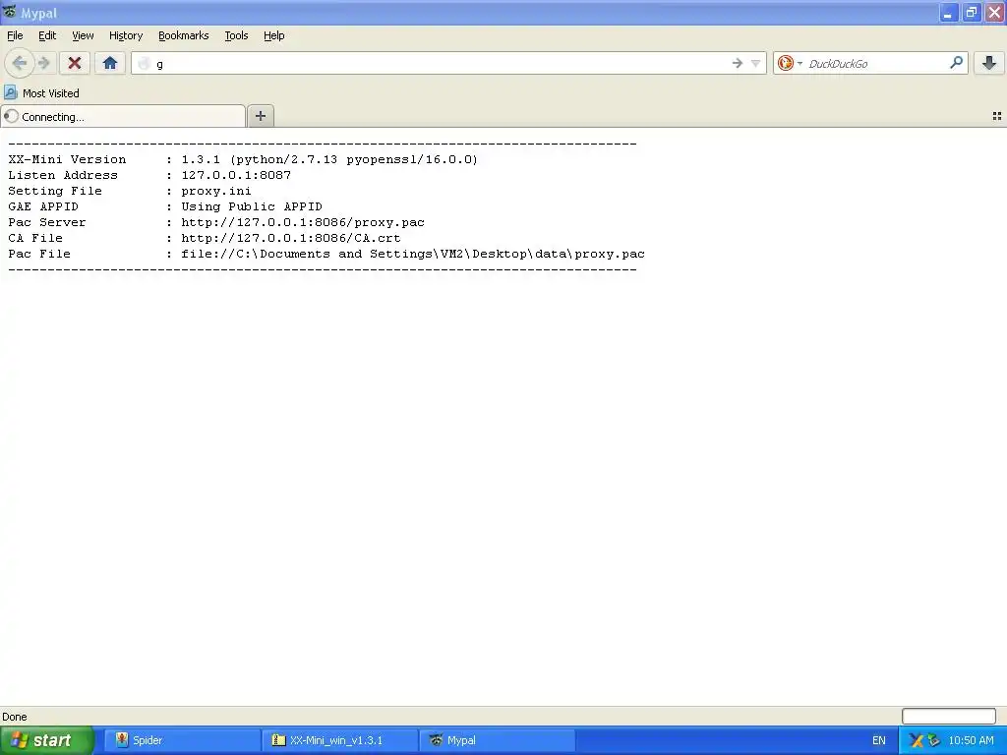The image size is (1007, 755).
Task: Click the status bar progress box
Action: pyautogui.click(x=949, y=716)
